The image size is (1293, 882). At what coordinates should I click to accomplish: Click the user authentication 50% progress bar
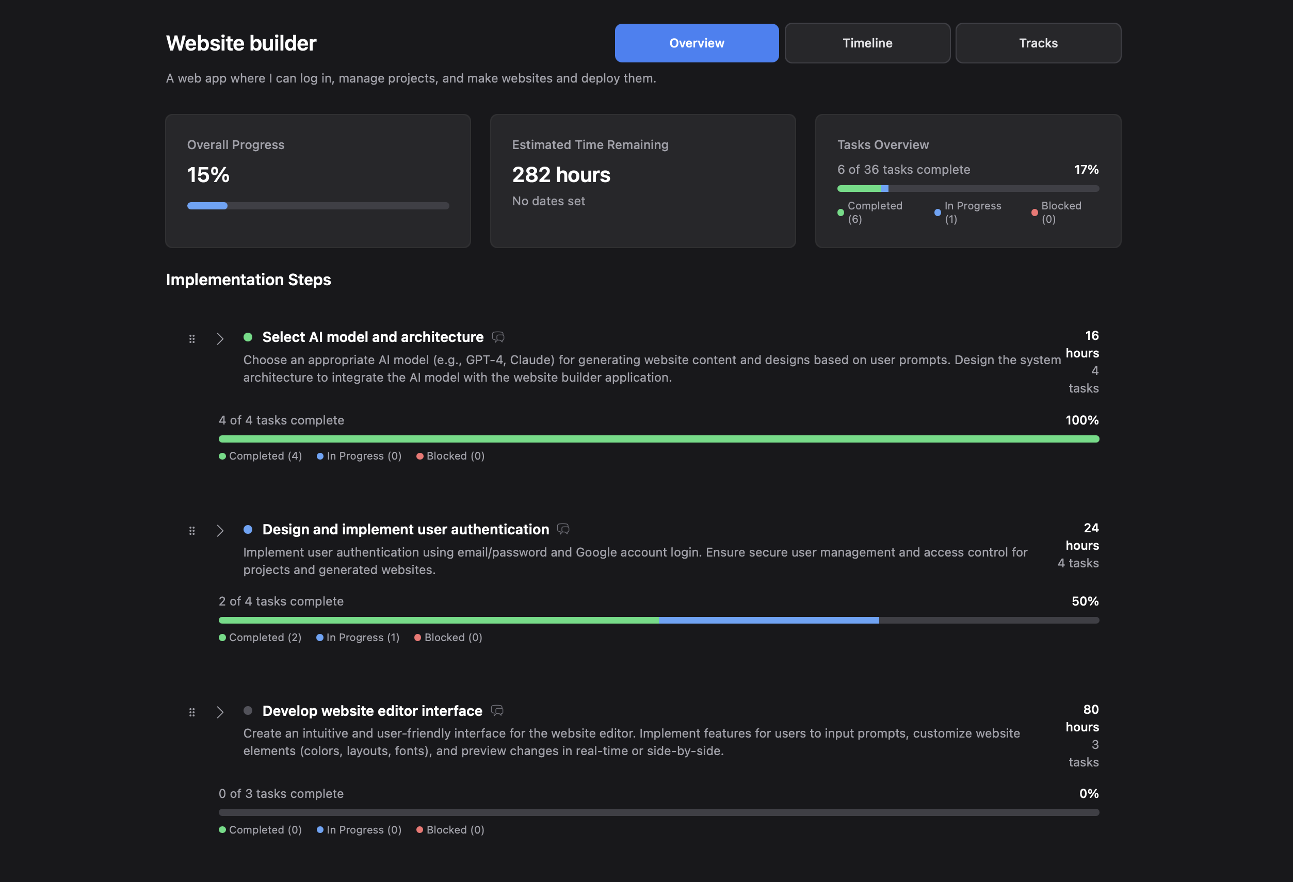tap(658, 620)
